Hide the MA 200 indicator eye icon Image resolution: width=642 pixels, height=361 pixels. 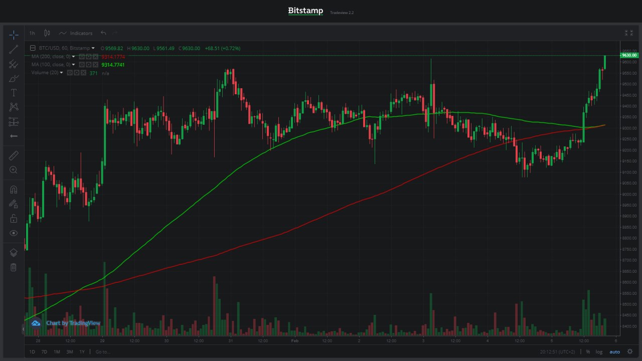(x=82, y=57)
